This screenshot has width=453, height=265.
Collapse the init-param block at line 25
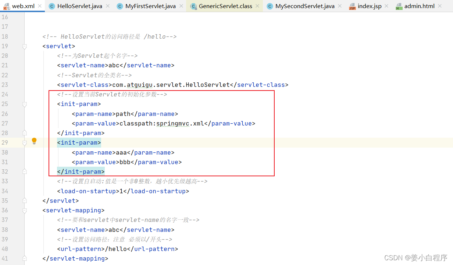[x=24, y=104]
